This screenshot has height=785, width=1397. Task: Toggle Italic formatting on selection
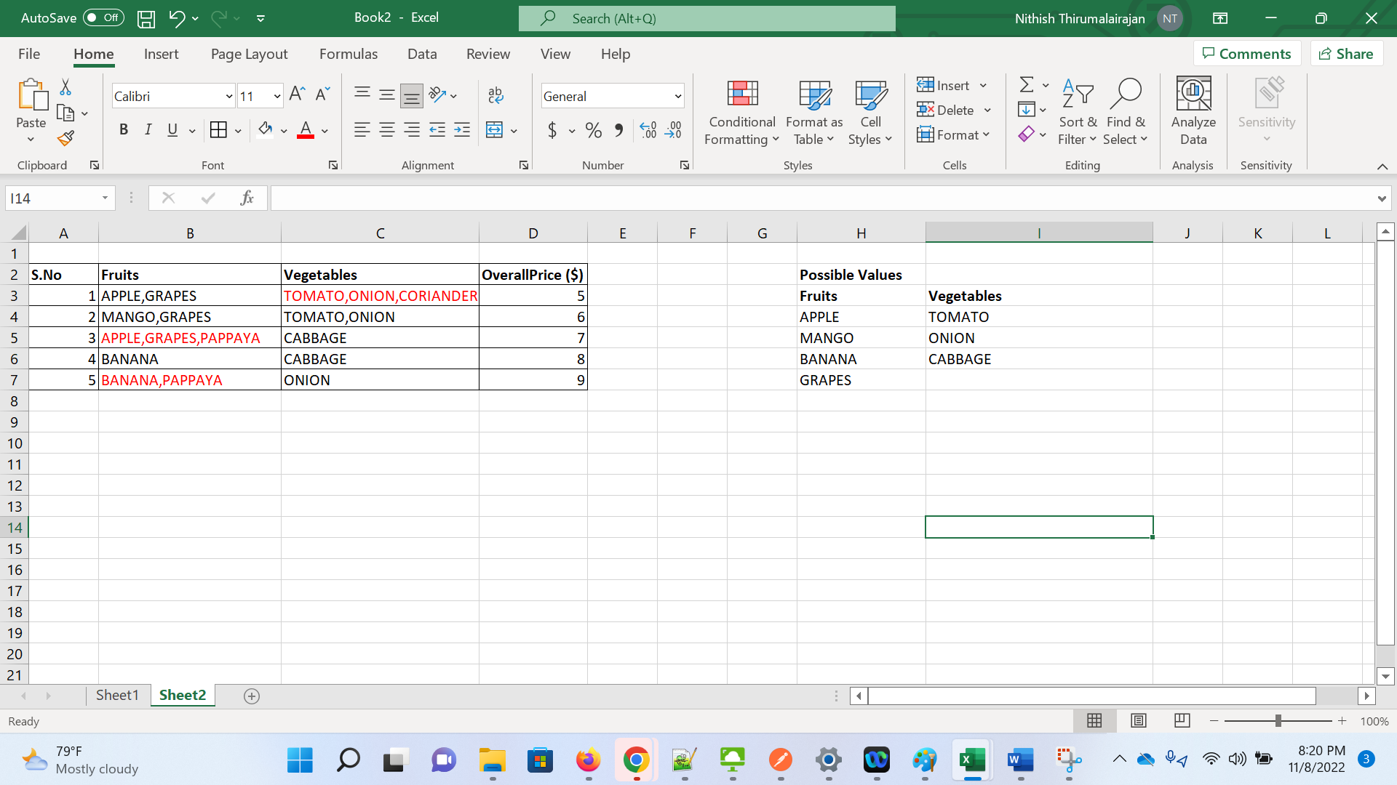click(x=148, y=129)
